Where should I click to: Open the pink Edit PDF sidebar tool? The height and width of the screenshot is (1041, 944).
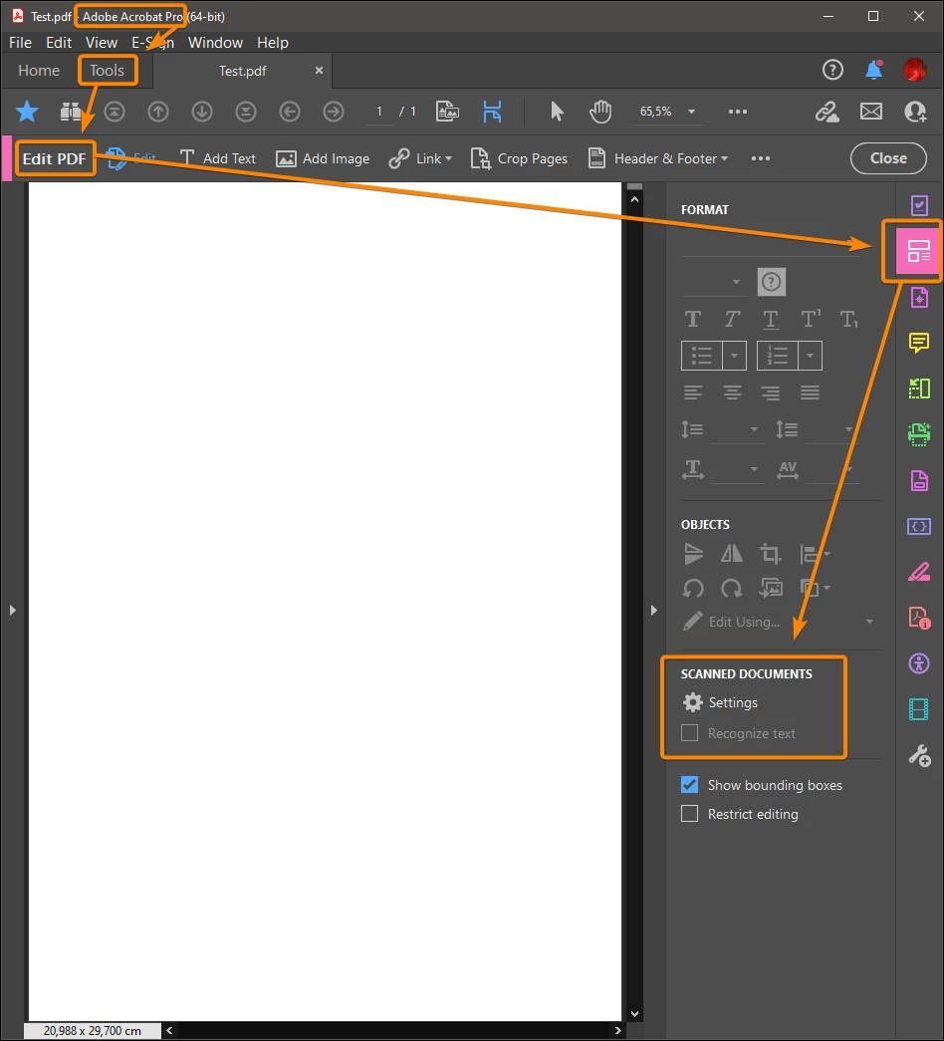(919, 251)
